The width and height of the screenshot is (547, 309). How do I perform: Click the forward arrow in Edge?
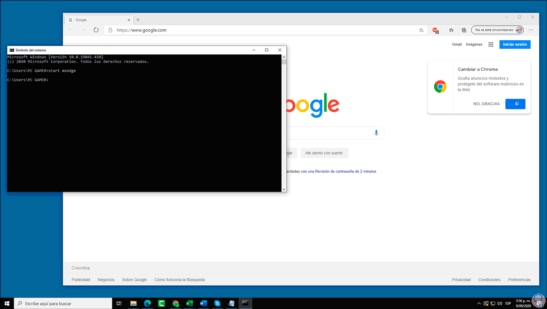(x=84, y=30)
